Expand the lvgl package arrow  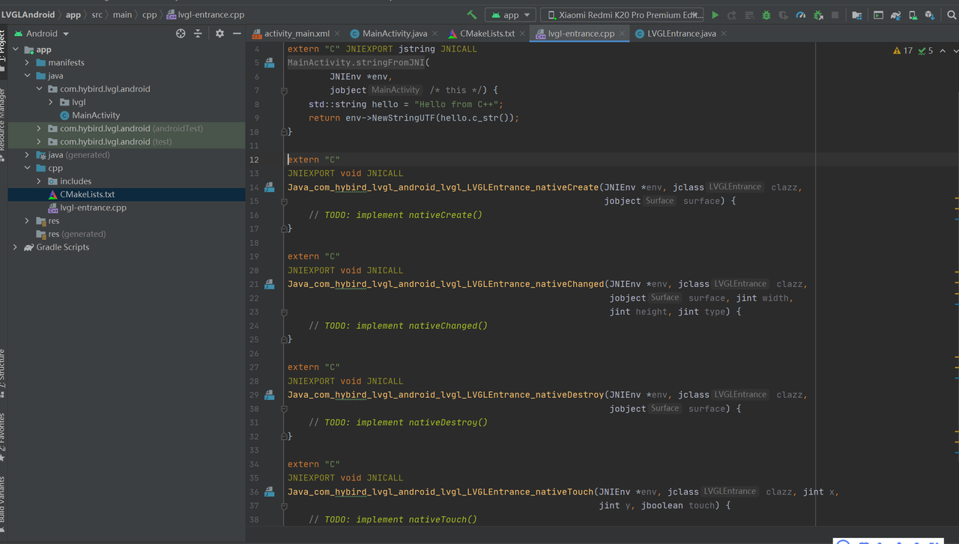(51, 102)
